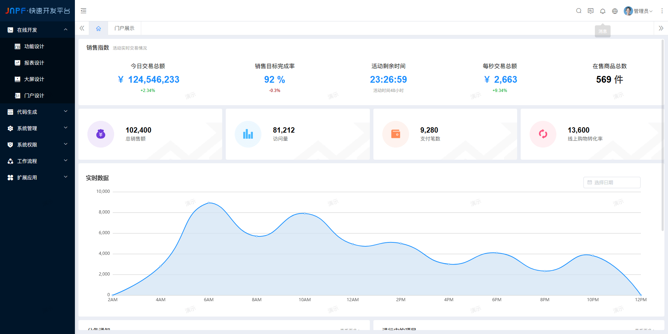Open the language globe icon
This screenshot has height=334, width=668.
615,11
